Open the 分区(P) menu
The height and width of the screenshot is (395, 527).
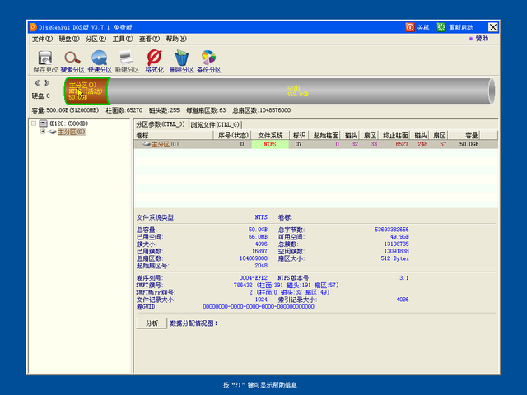96,39
